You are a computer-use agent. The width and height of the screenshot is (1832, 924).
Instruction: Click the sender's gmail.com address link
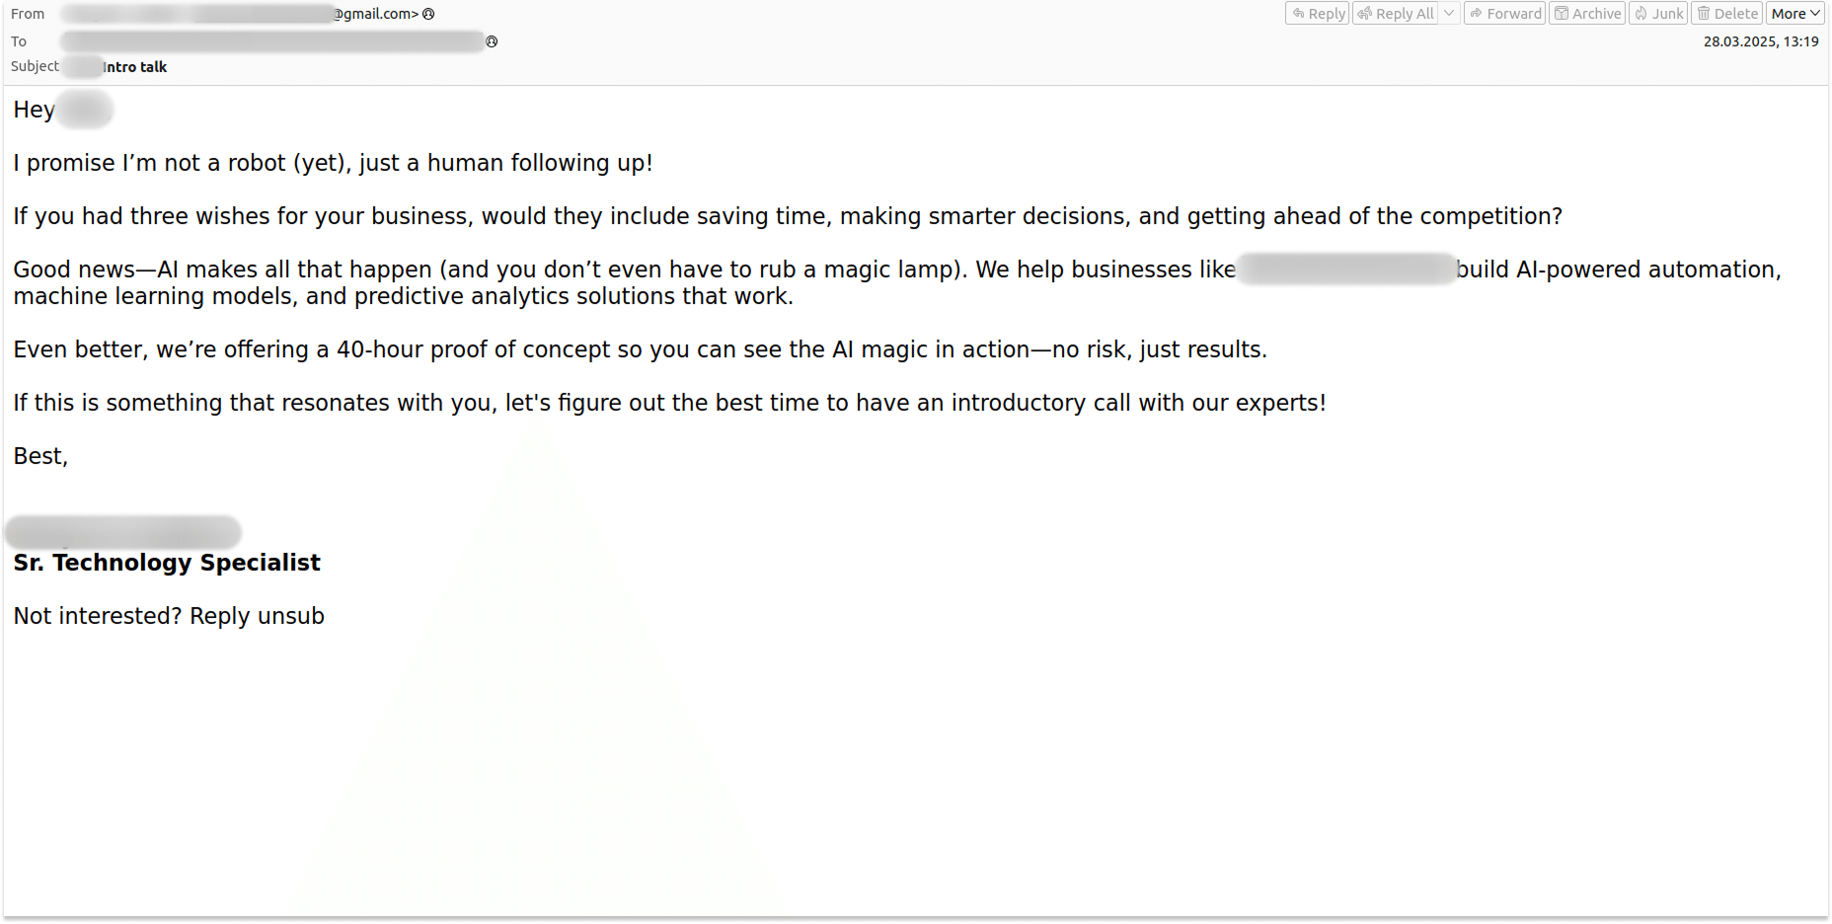(375, 14)
